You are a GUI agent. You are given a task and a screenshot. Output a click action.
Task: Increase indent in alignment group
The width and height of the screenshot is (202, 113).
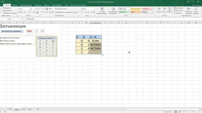pos(53,12)
